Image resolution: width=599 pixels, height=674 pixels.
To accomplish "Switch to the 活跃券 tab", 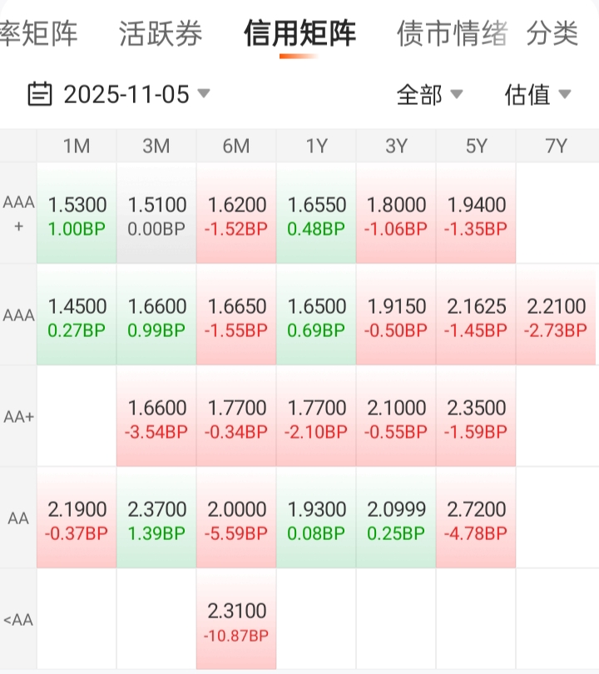I will (x=161, y=34).
